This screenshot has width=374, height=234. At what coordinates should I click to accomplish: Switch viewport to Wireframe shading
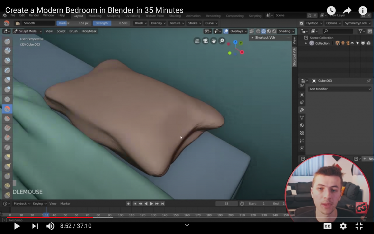pyautogui.click(x=258, y=31)
